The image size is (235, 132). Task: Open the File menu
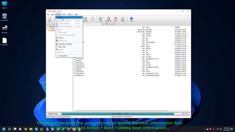point(48,14)
